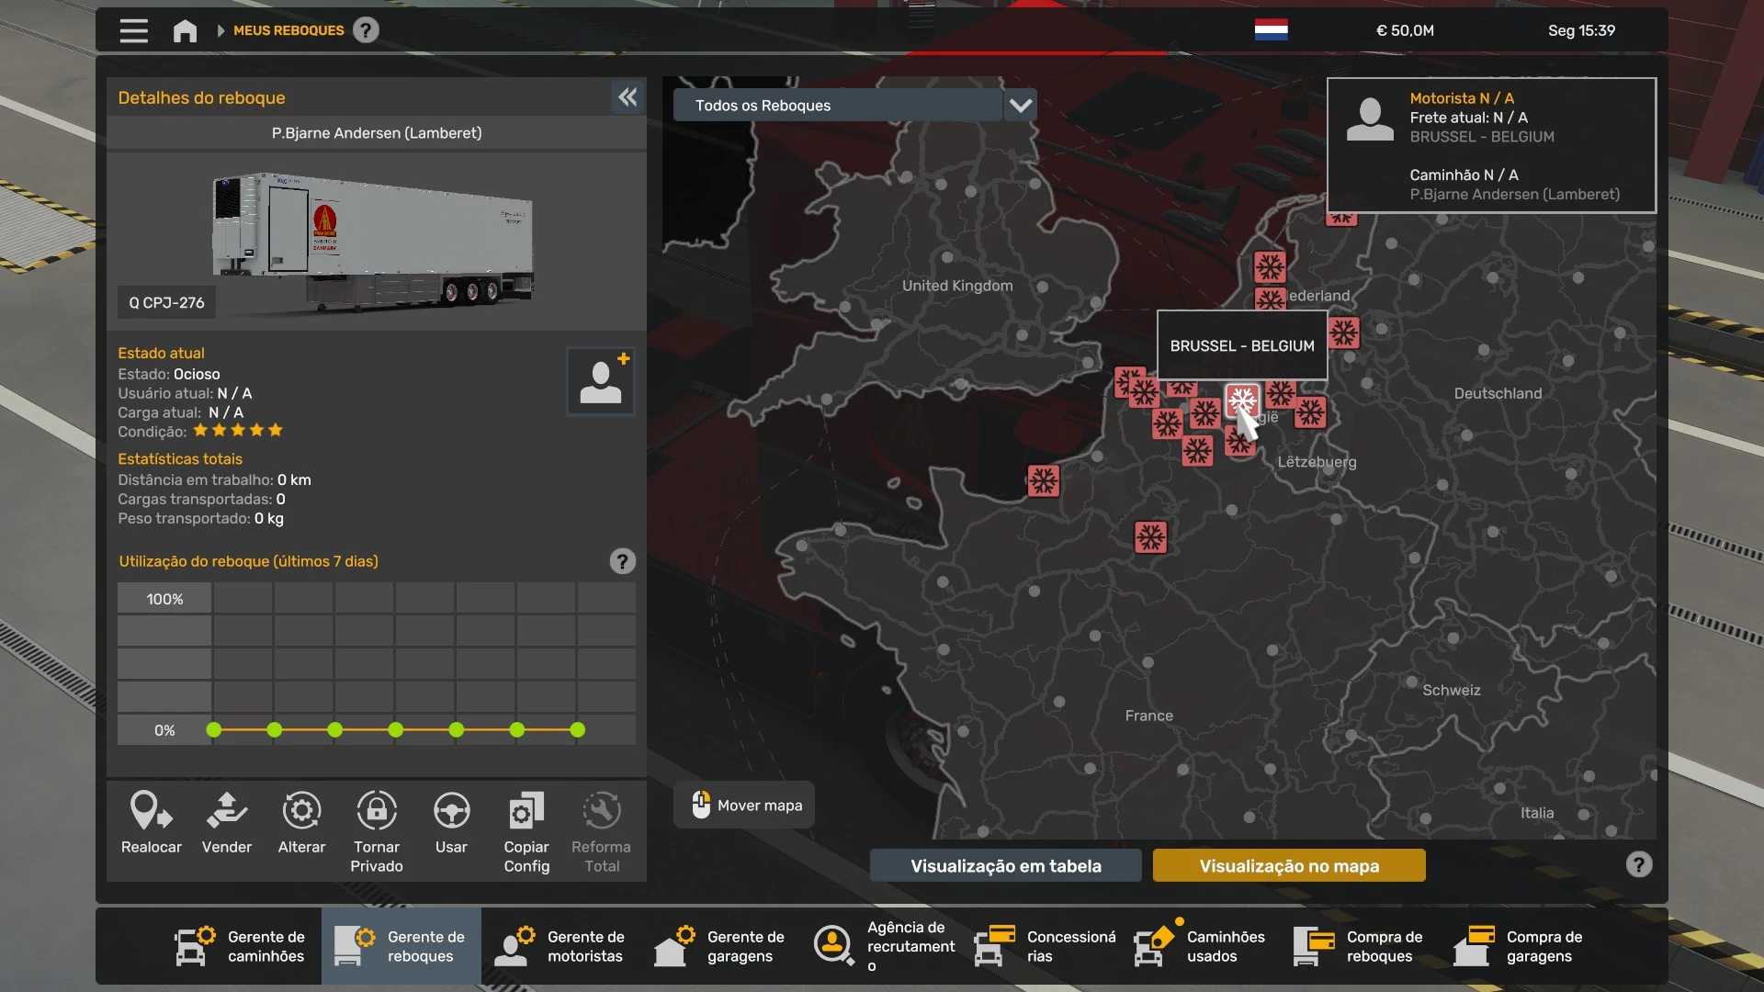The width and height of the screenshot is (1764, 992).
Task: Open help next to Meus Reboques
Action: tap(366, 30)
